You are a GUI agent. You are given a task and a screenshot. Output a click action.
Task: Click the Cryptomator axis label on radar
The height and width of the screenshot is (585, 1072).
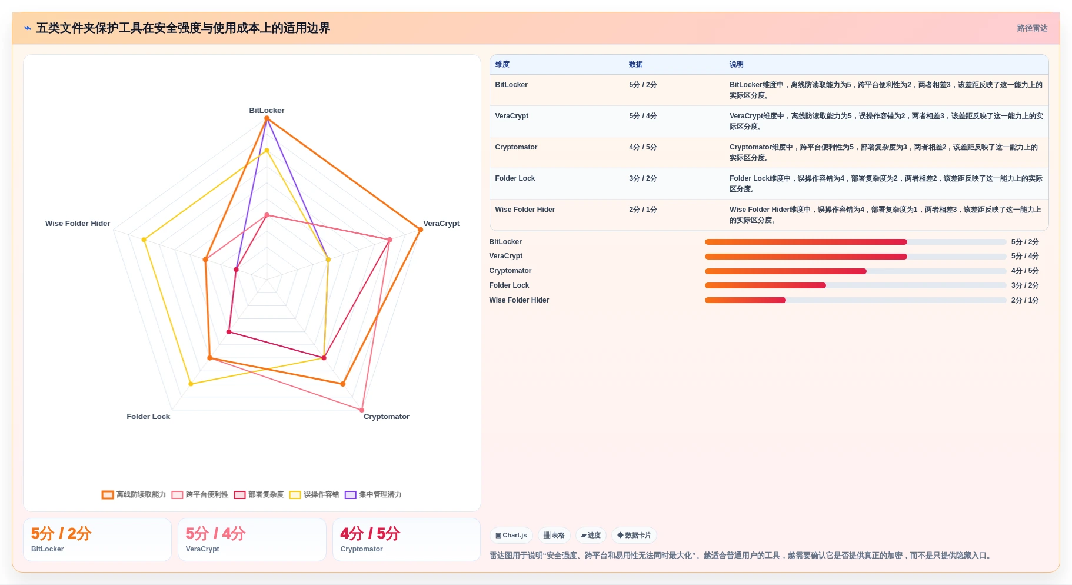[387, 417]
